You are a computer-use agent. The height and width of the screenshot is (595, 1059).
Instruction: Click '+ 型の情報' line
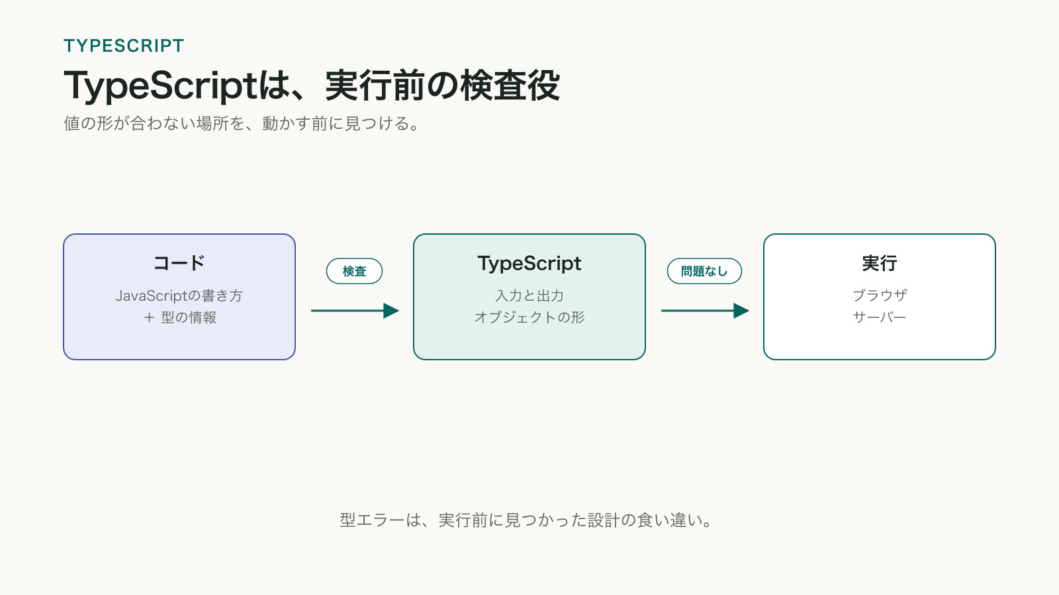(179, 317)
